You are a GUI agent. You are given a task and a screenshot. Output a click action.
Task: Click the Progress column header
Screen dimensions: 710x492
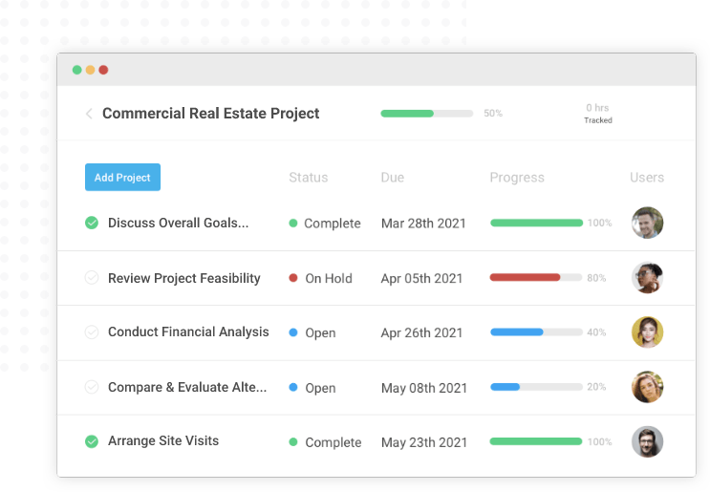[517, 178]
